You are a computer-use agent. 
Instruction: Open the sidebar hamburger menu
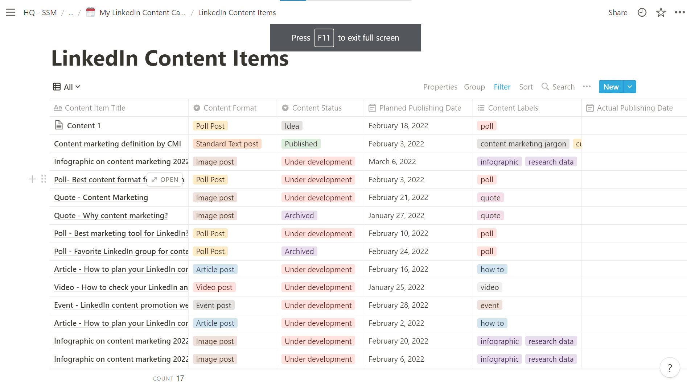tap(10, 12)
